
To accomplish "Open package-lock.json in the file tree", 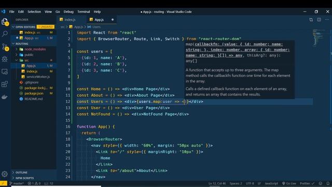I will click(35, 88).
